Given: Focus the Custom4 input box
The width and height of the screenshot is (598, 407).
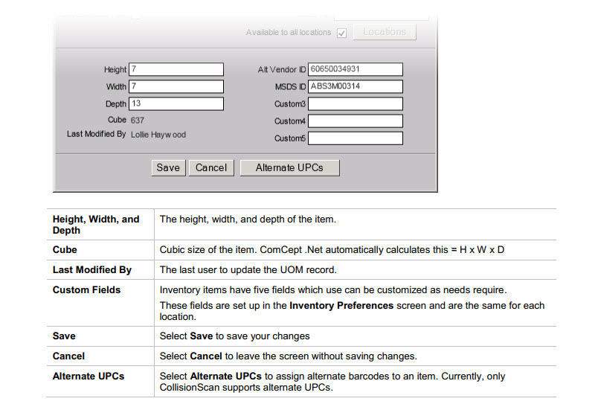Looking at the screenshot, I should 356,121.
